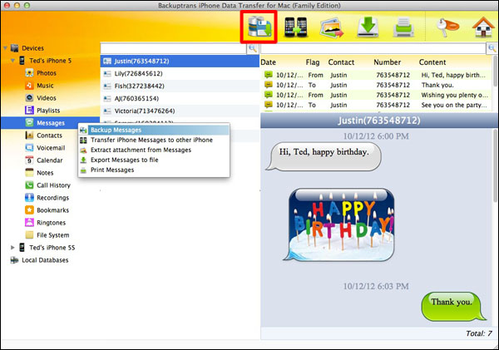The height and width of the screenshot is (350, 499).
Task: Click the contact list search magnifier icon
Action: coord(253,48)
